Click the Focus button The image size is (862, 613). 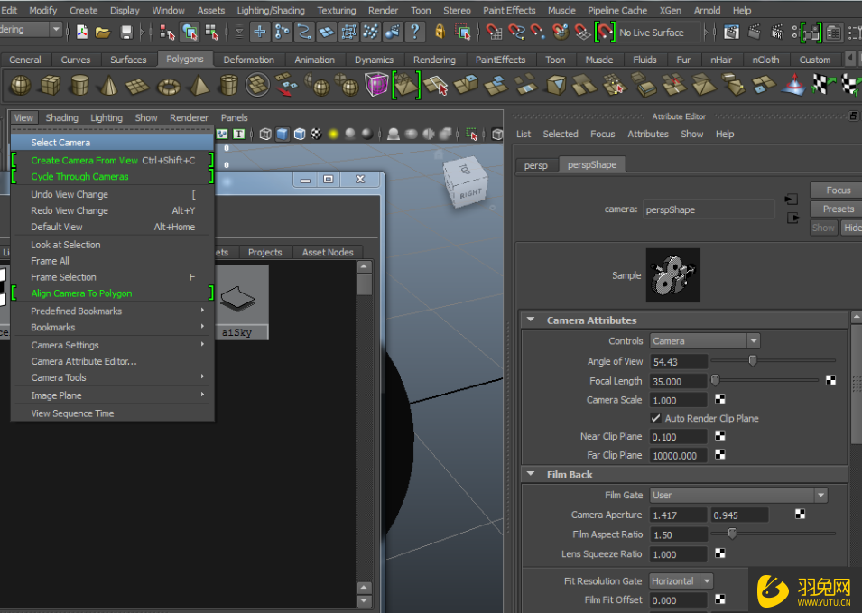point(838,190)
